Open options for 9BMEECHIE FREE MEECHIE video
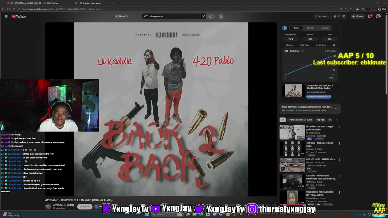388x218 pixels. point(339,193)
